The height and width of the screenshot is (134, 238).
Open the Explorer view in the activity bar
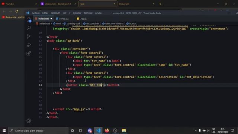click(x=29, y=20)
